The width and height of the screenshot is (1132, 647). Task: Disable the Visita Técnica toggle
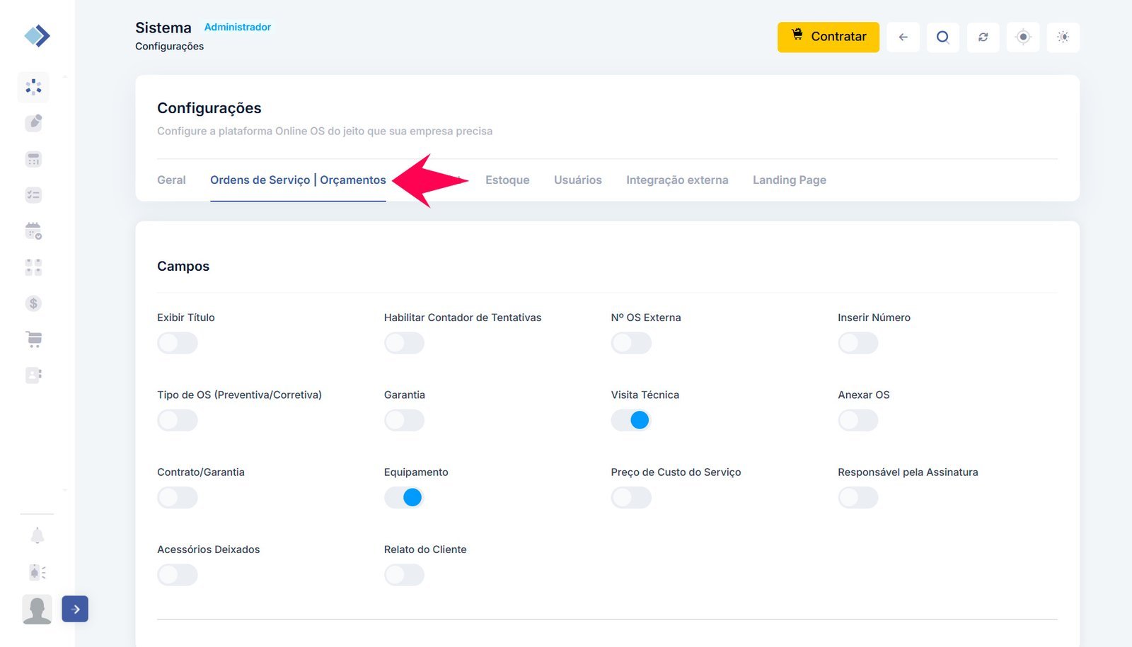pos(631,420)
